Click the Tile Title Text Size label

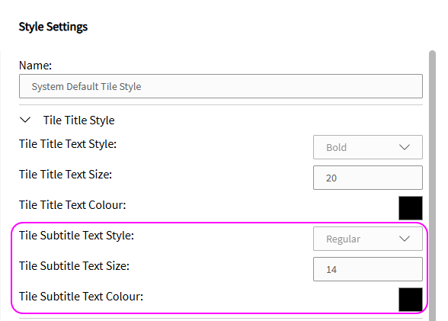66,175
